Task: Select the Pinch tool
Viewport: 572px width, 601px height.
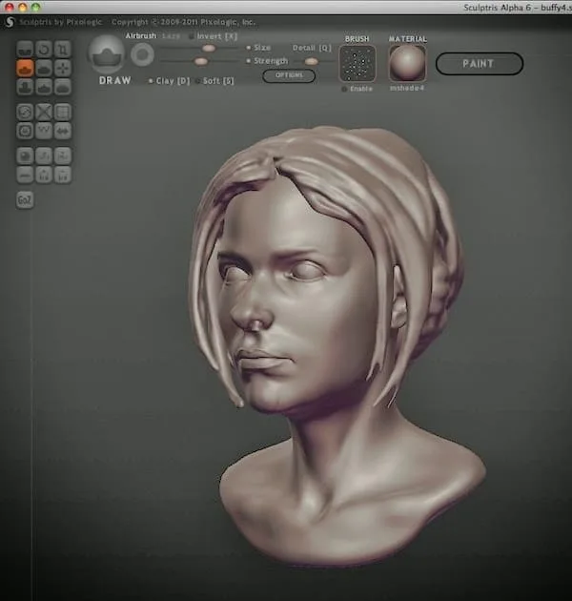Action: coord(44,87)
